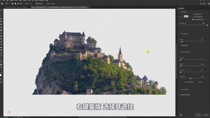Open the Filter menu
The width and height of the screenshot is (210, 118).
click(29, 1)
